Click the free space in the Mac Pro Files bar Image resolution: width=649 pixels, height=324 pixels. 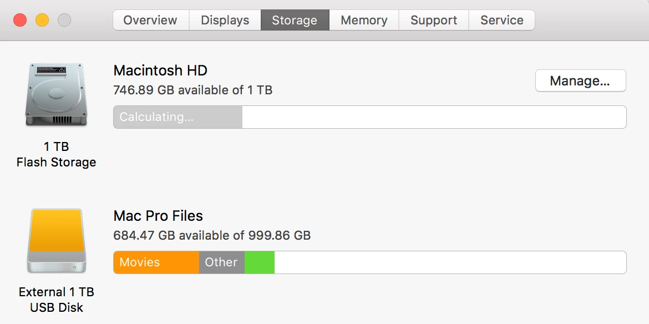coord(449,262)
